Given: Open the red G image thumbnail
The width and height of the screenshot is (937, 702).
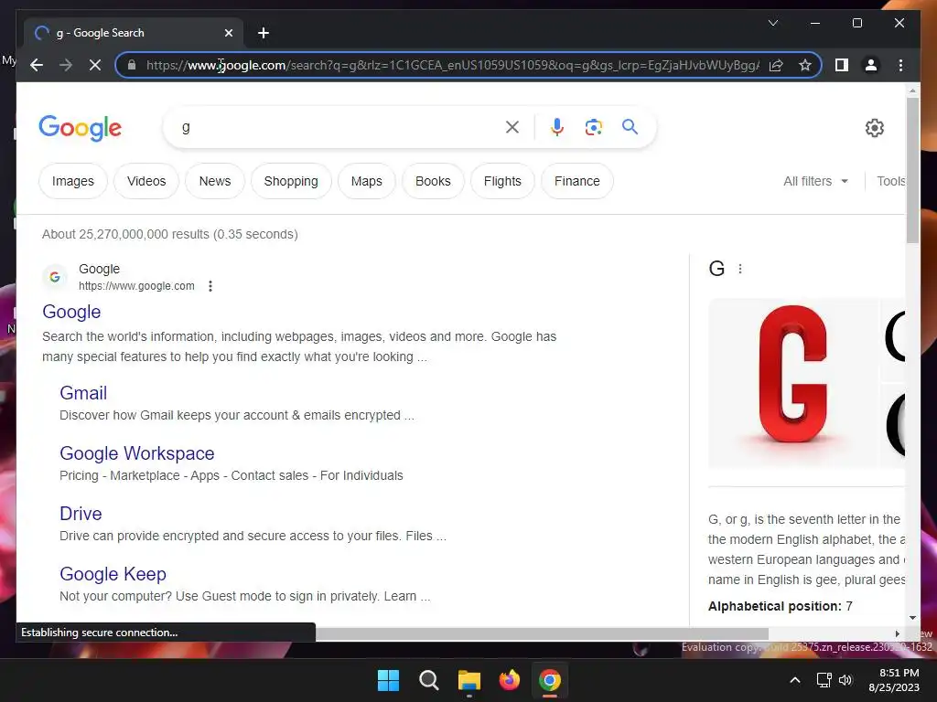Looking at the screenshot, I should click(793, 382).
